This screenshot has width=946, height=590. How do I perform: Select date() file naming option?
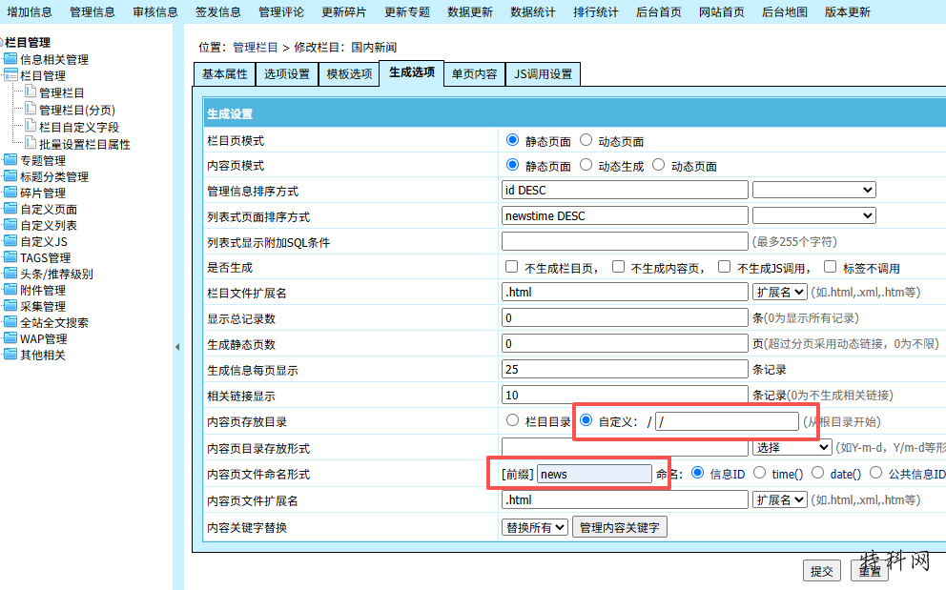tap(817, 473)
